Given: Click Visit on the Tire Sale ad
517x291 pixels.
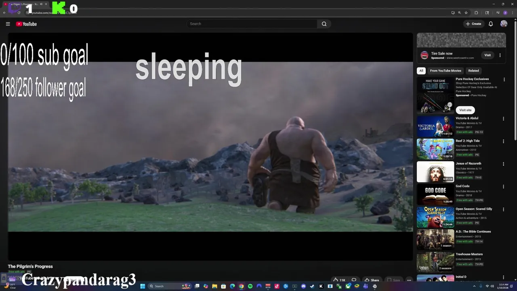Looking at the screenshot, I should [488, 55].
